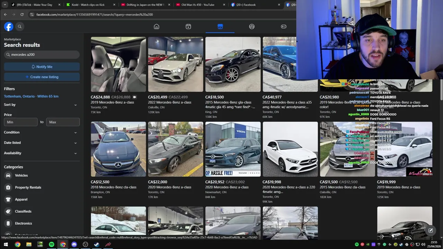Open the Gaming icon in top navigation

283,27
